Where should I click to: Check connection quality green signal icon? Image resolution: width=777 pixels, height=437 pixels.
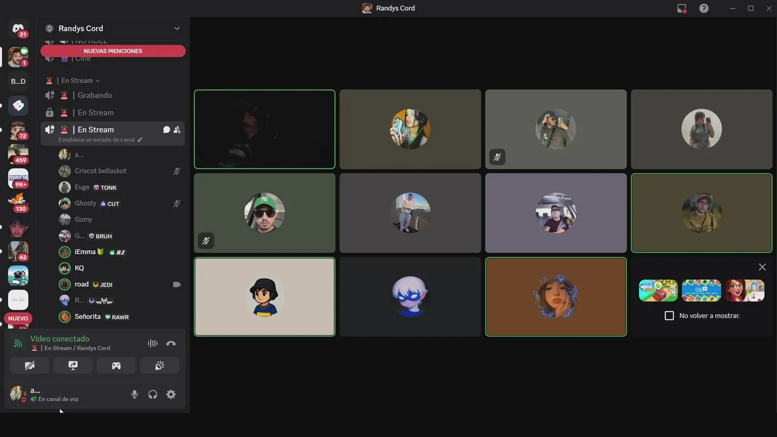coord(18,344)
